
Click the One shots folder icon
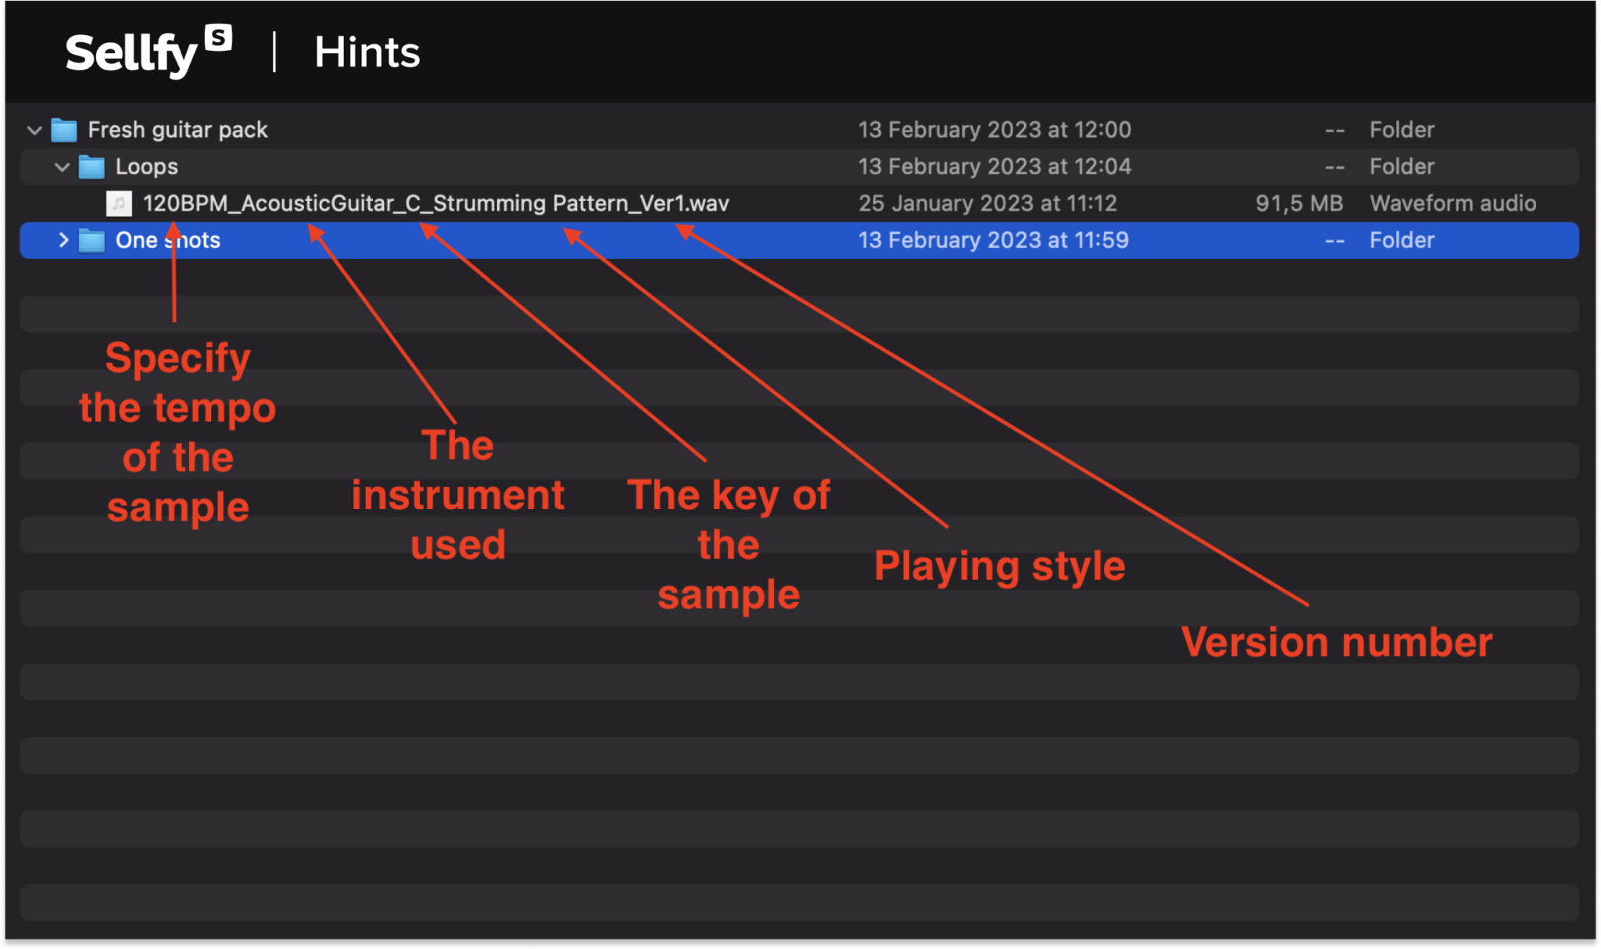pyautogui.click(x=92, y=240)
